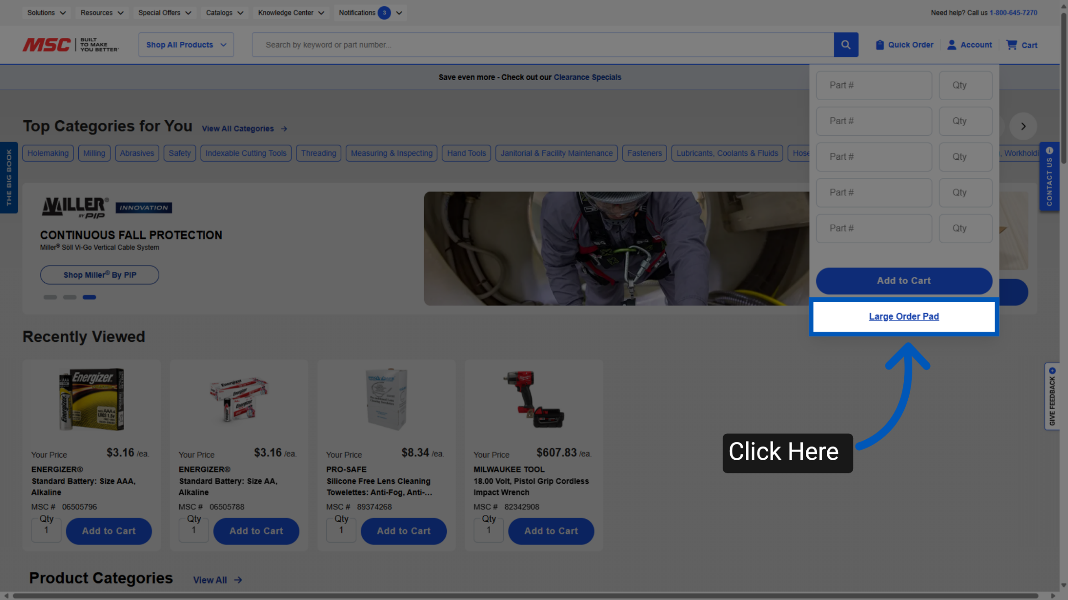Click the Large Order Pad link

[x=904, y=316]
